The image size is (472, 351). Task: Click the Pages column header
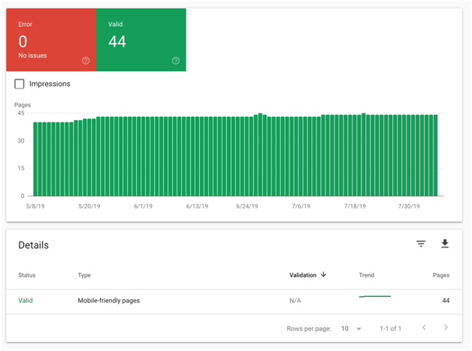441,275
